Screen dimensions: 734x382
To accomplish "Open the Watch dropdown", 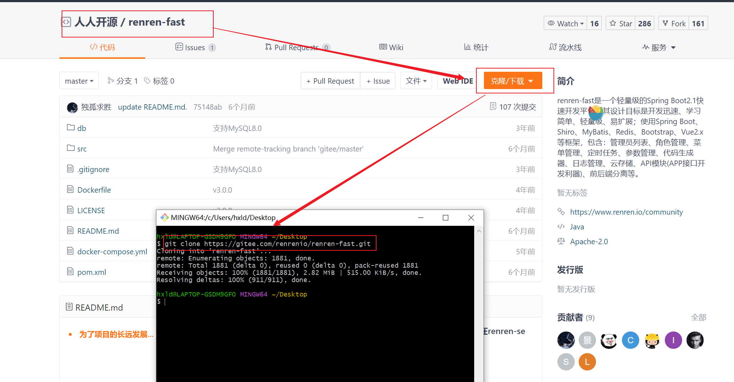I will click(x=565, y=23).
